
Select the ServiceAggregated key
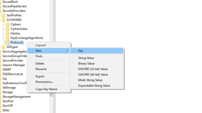coord(15,51)
